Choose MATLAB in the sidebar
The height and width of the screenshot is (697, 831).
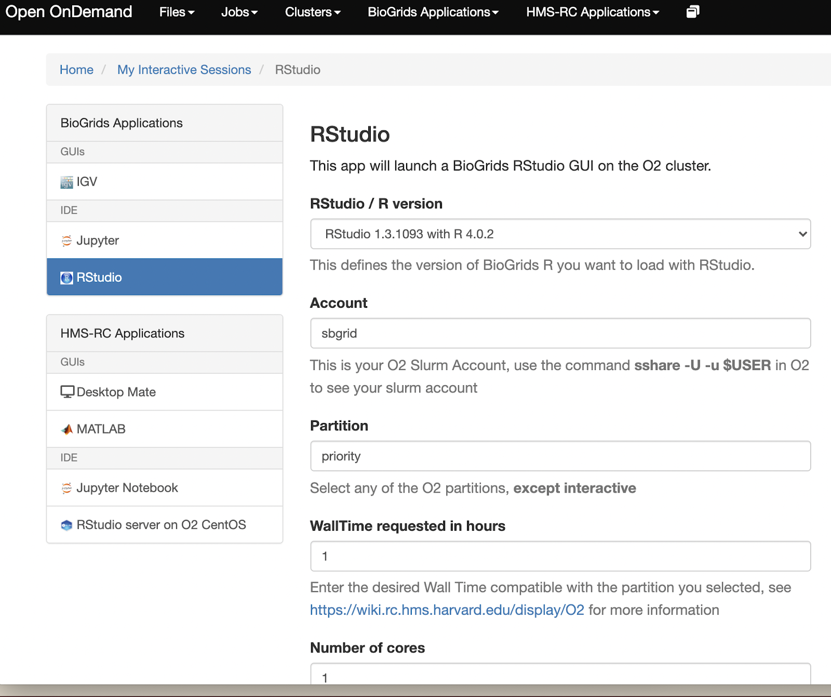(165, 429)
